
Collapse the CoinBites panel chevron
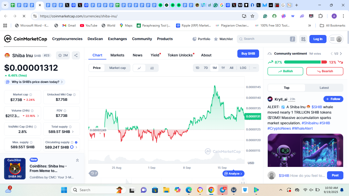point(77,160)
